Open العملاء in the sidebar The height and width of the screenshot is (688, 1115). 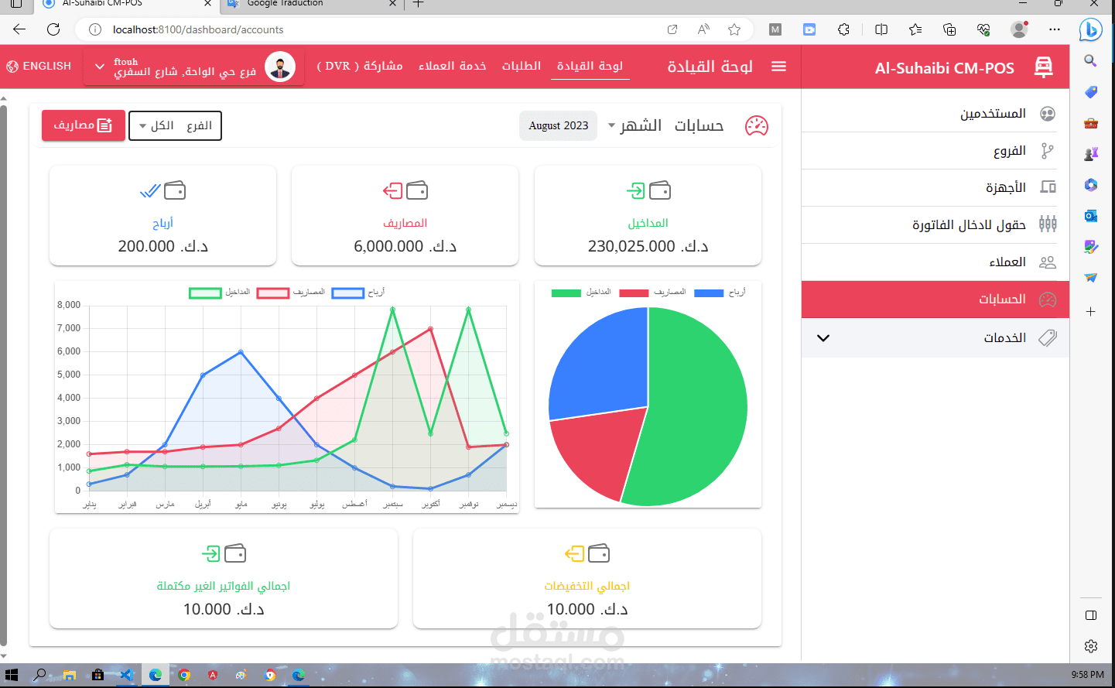[935, 262]
